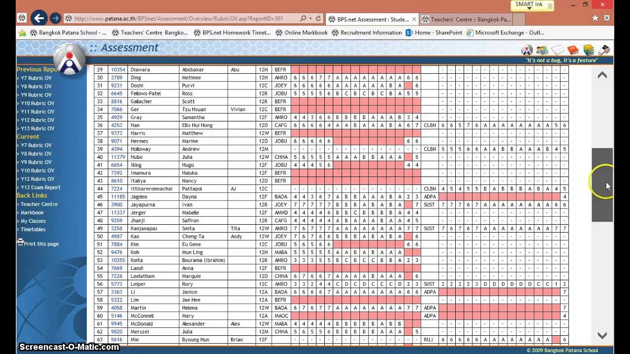Open a new blank browser tab
Image resolution: width=630 pixels, height=354 pixels.
(518, 20)
